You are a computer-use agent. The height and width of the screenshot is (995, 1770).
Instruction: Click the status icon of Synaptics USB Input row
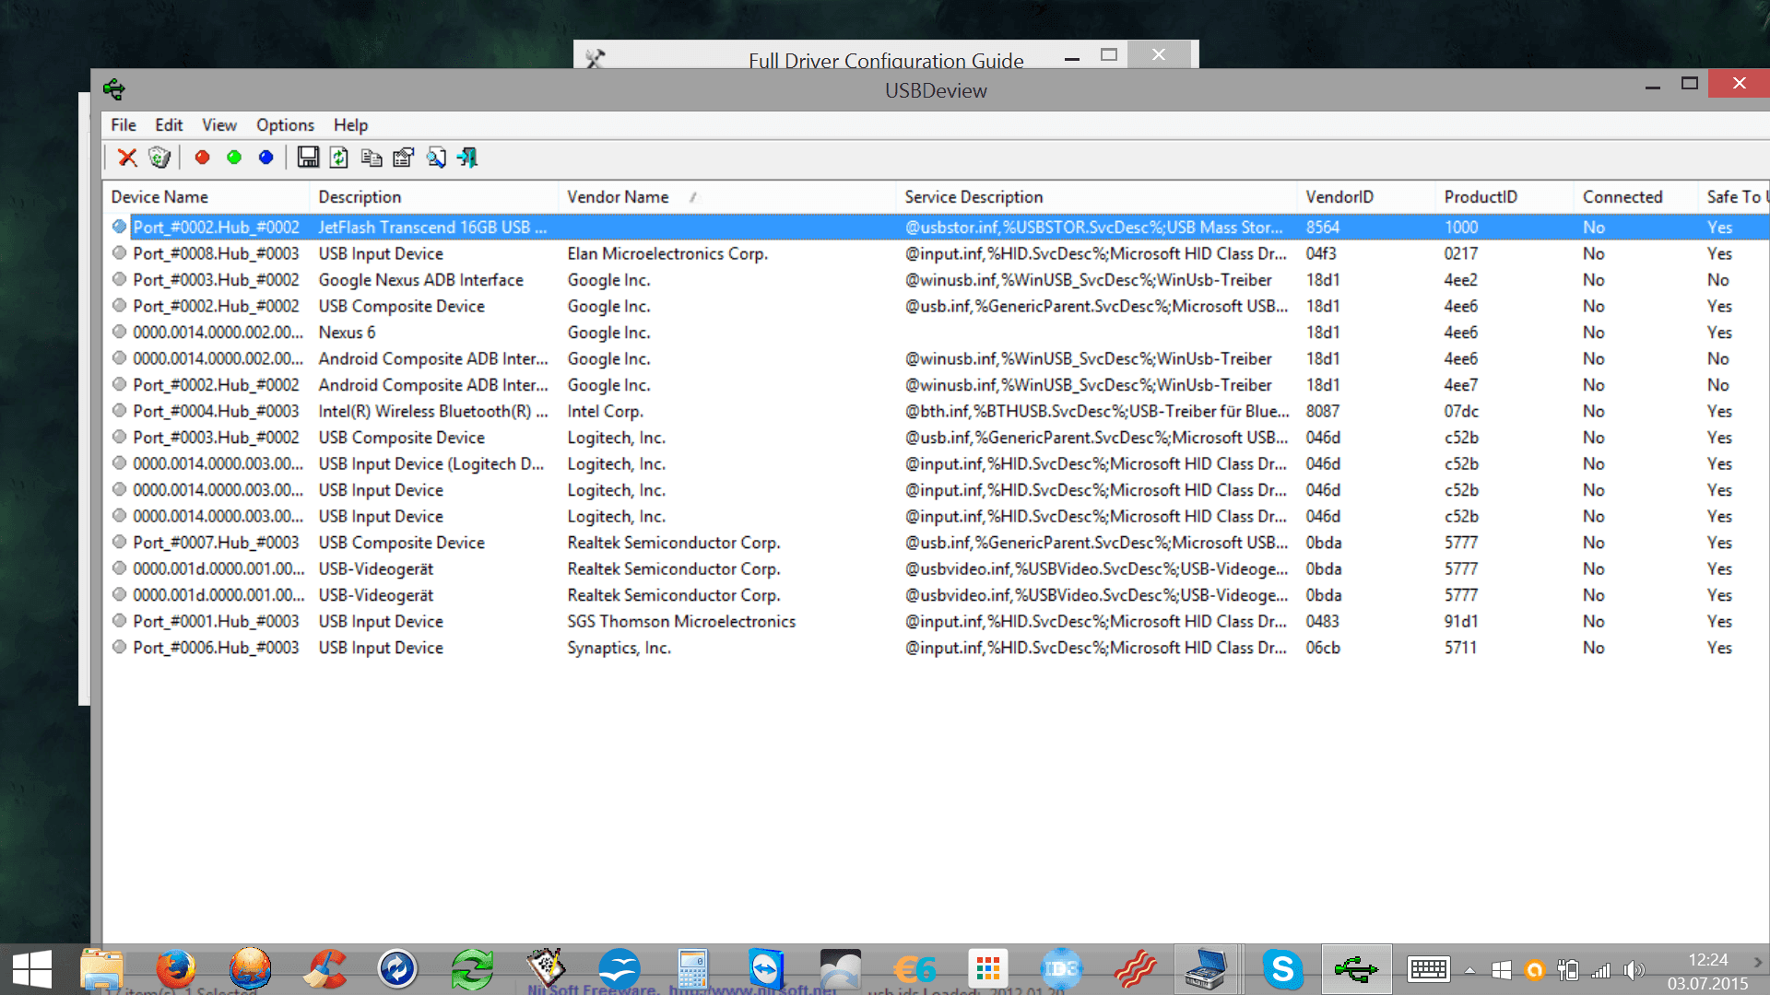point(119,648)
